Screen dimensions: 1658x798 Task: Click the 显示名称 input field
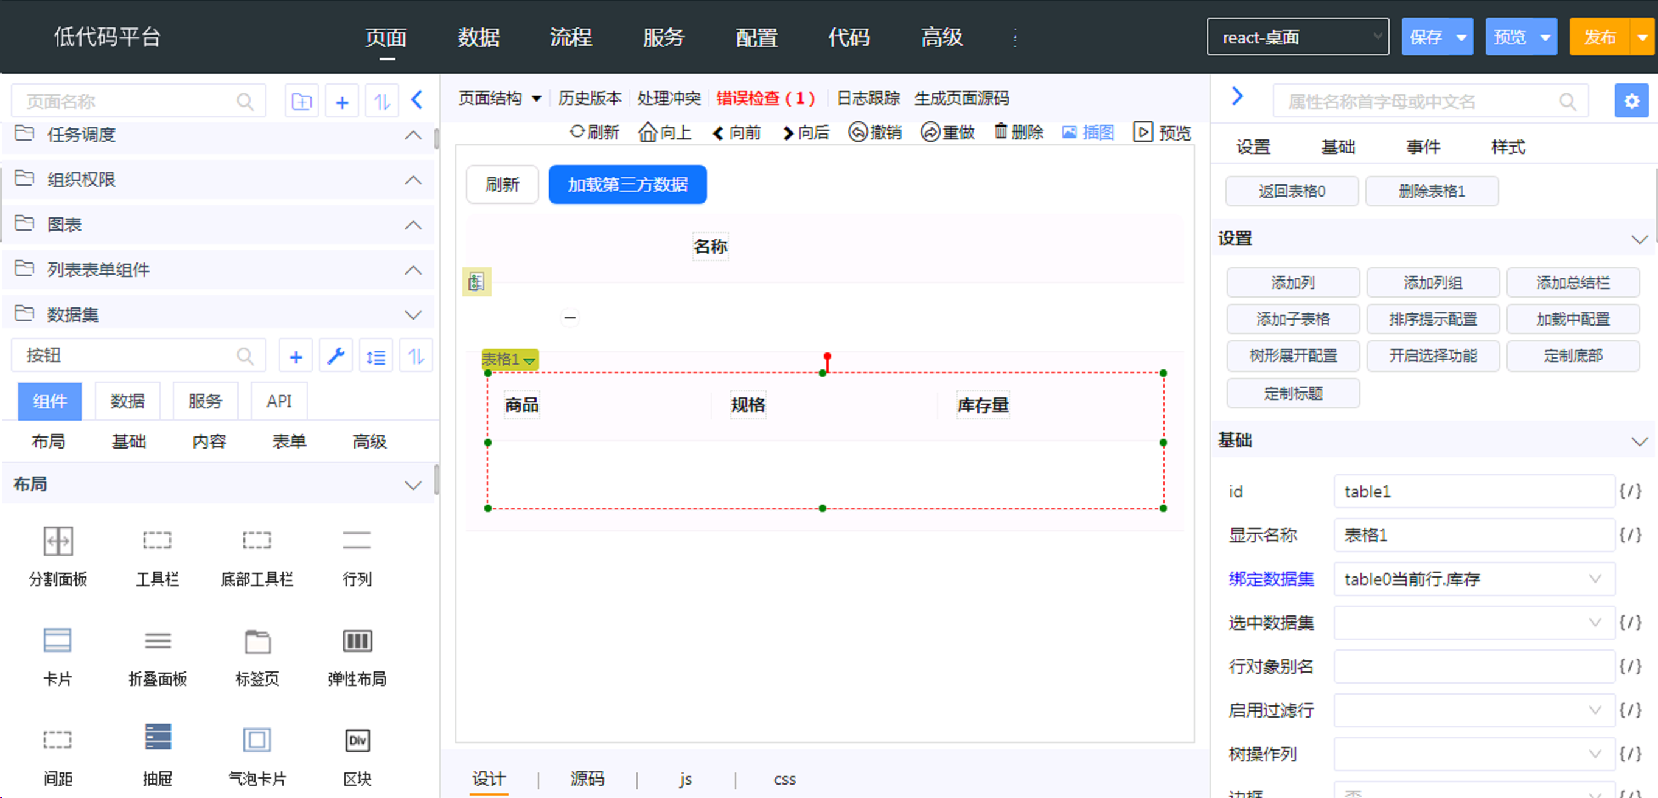pyautogui.click(x=1474, y=534)
